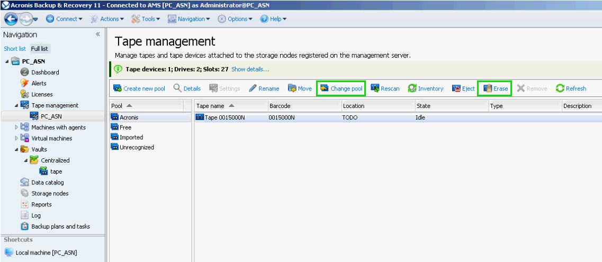Image resolution: width=602 pixels, height=262 pixels.
Task: Collapse the Vaults tree node
Action: click(16, 150)
